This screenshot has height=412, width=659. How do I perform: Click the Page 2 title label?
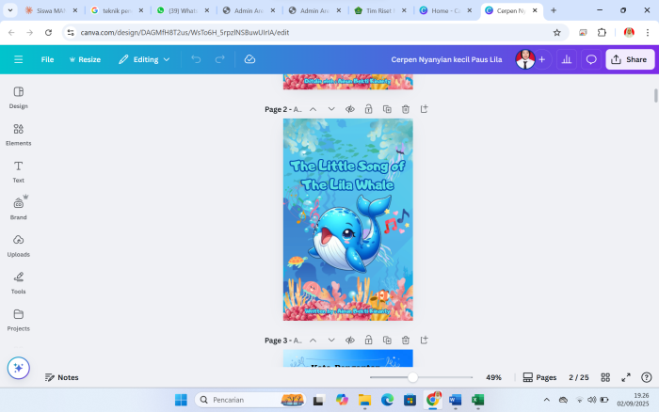(x=282, y=109)
